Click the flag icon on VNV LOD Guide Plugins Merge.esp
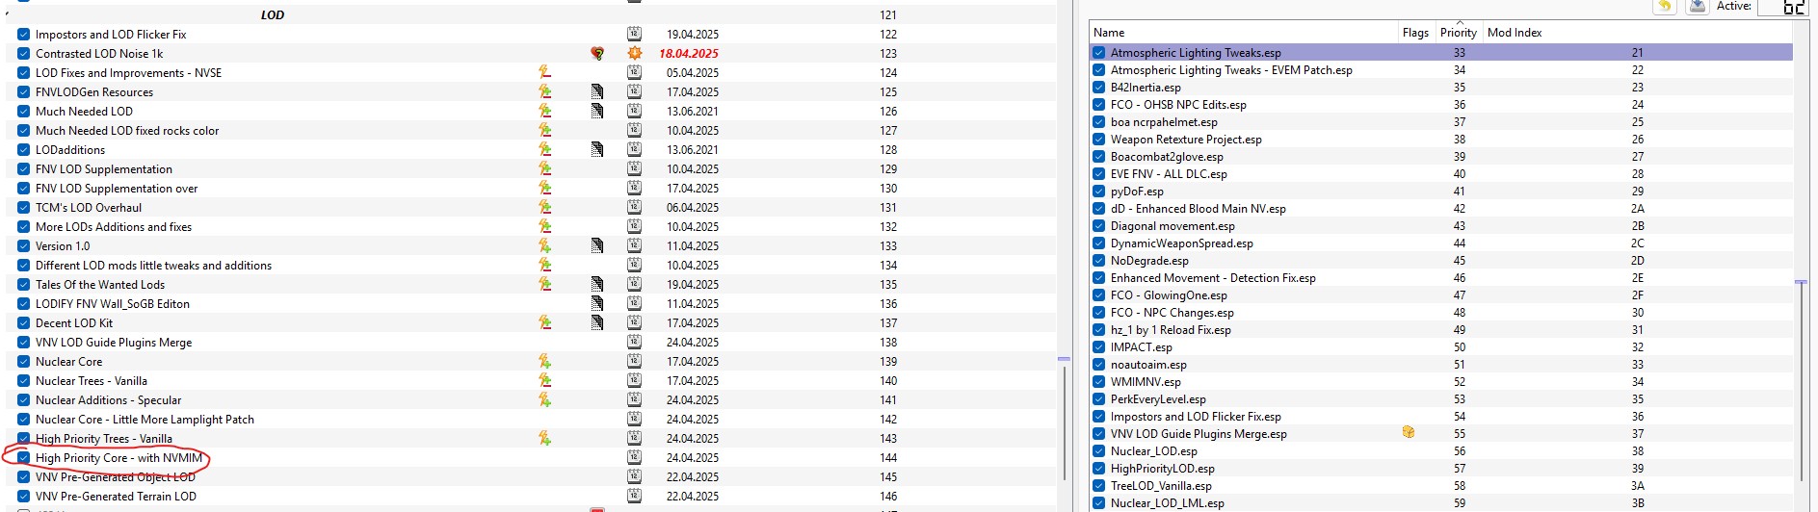Screen dimensions: 1818x512 [x=1409, y=433]
